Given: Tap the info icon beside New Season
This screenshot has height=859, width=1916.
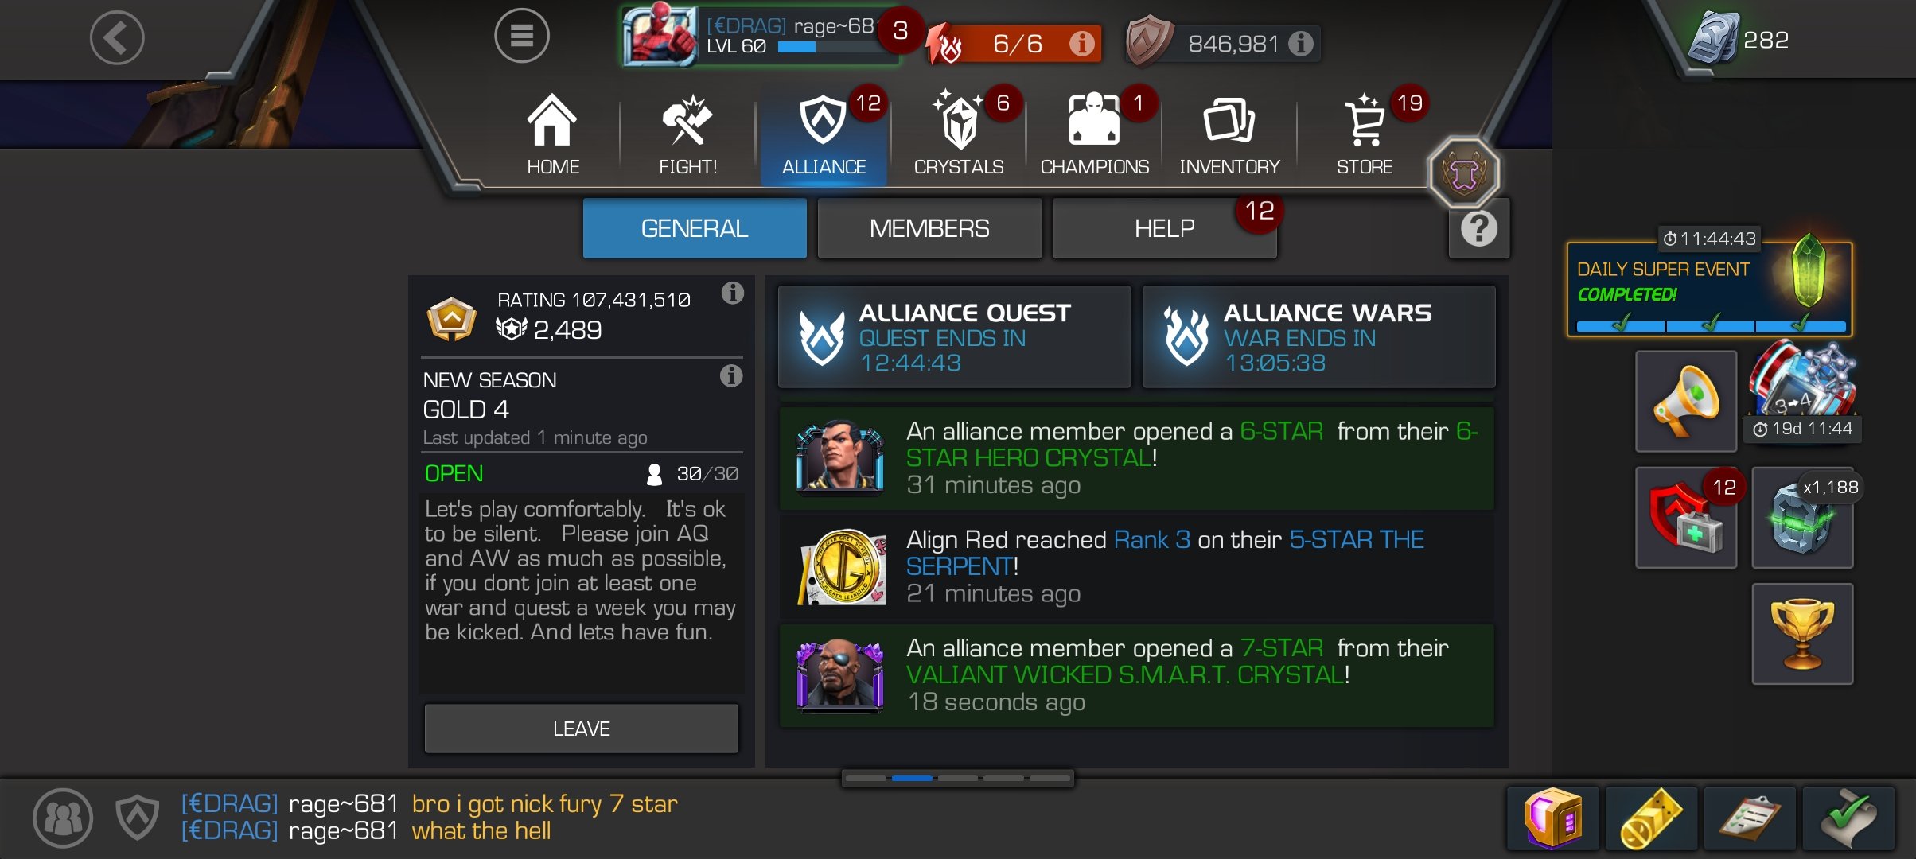Looking at the screenshot, I should (730, 375).
